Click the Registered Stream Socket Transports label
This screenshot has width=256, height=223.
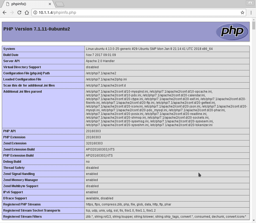32,210
